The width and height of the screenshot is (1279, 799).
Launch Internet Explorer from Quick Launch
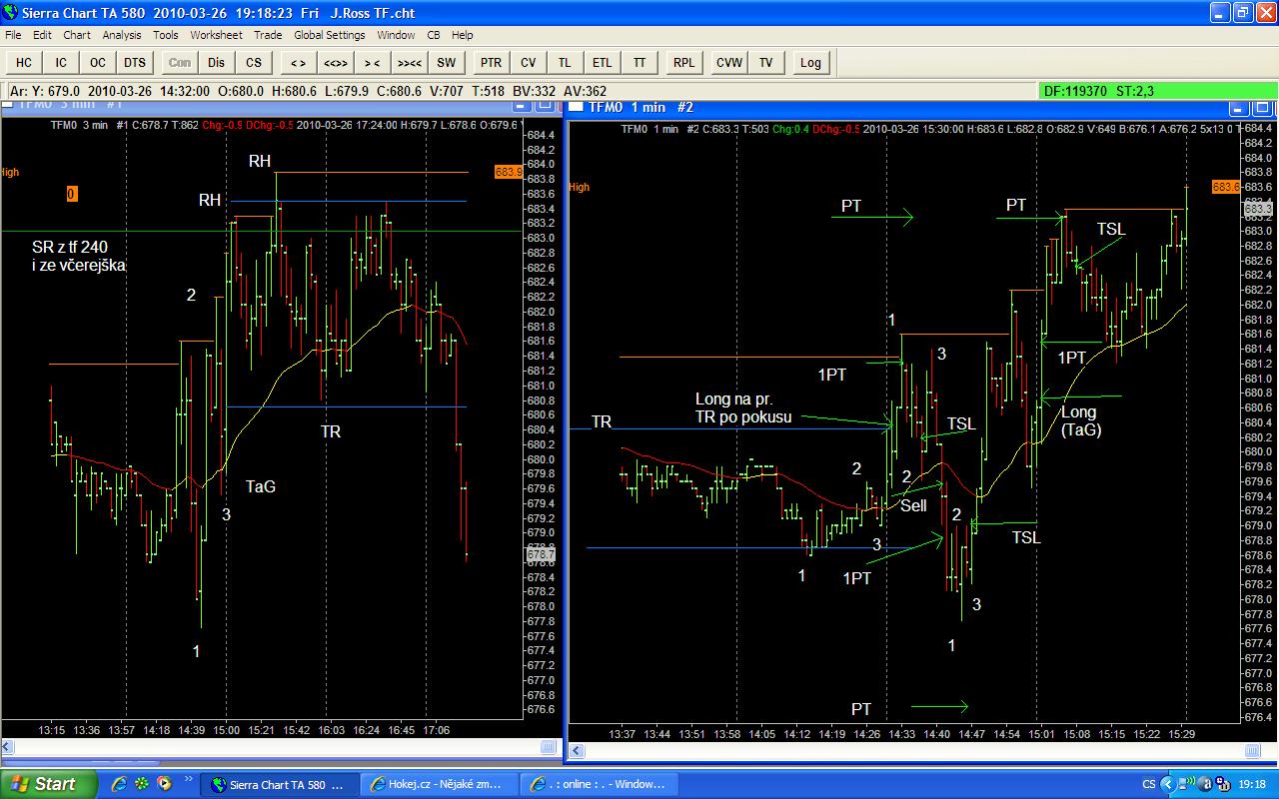pyautogui.click(x=120, y=784)
